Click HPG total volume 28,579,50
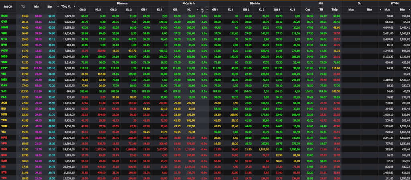Screen dimensions: 411x180 click(69, 138)
